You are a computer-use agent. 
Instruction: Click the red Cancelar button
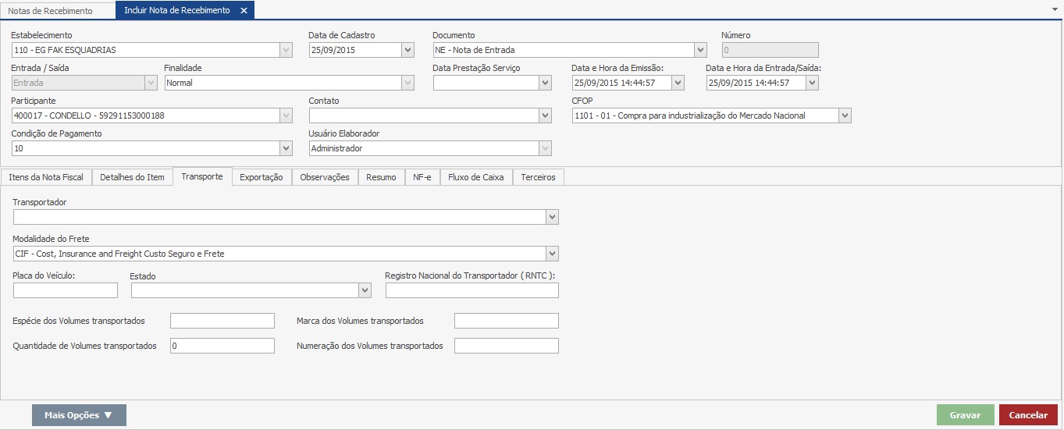[x=1028, y=415]
